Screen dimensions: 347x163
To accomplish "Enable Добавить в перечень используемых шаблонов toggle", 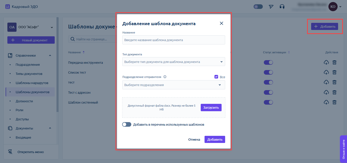I will 127,124.
